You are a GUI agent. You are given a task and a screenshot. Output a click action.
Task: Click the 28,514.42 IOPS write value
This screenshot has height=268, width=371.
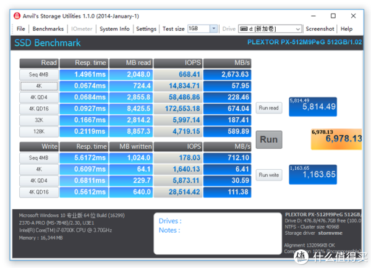point(178,192)
